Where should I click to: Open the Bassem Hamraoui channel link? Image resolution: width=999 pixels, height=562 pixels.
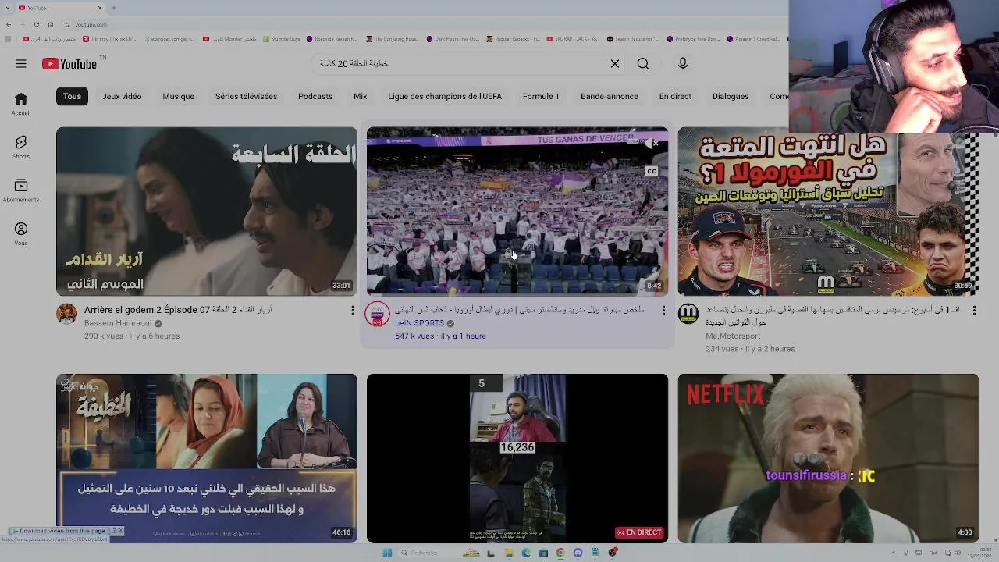coord(117,323)
